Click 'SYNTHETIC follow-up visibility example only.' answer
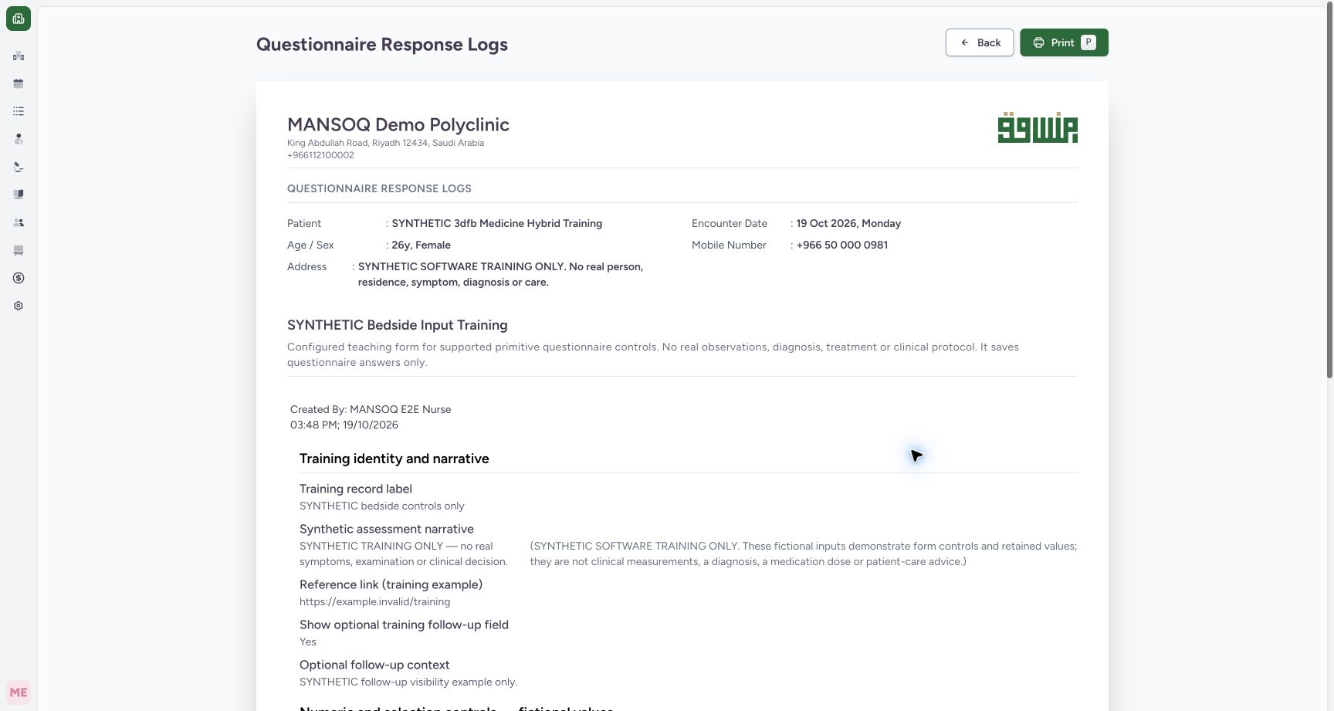1334x711 pixels. point(408,682)
